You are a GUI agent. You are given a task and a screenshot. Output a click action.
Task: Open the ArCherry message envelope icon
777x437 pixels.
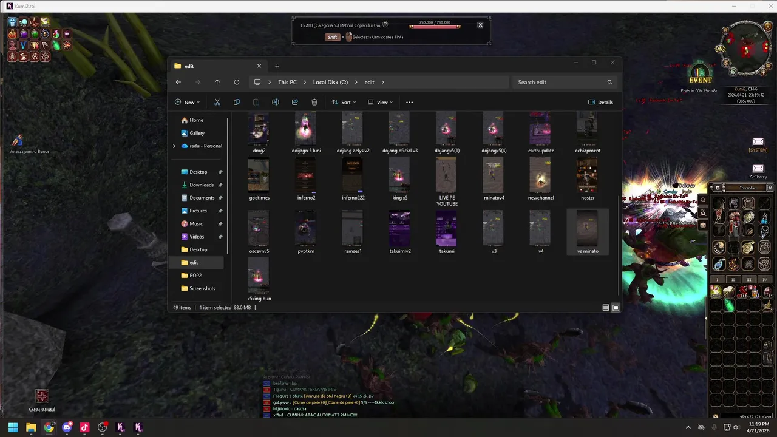[758, 168]
